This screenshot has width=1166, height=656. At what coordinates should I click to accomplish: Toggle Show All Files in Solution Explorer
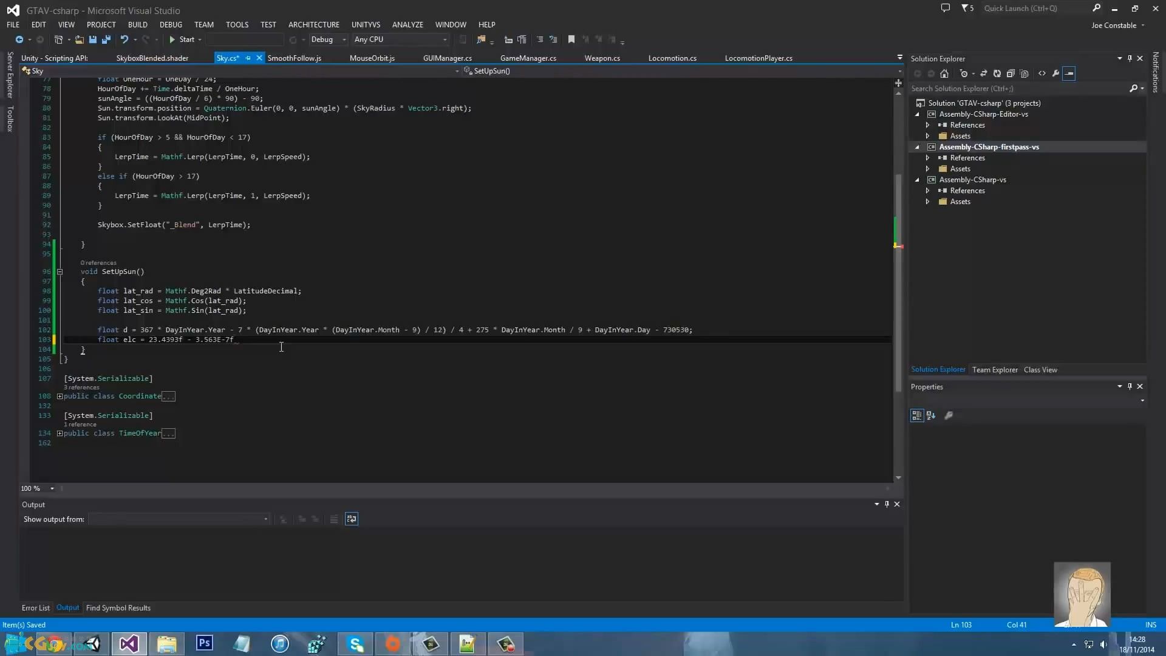click(1025, 73)
